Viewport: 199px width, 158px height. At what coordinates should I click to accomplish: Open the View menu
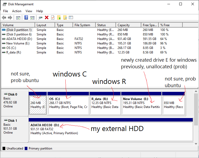tap(29, 11)
